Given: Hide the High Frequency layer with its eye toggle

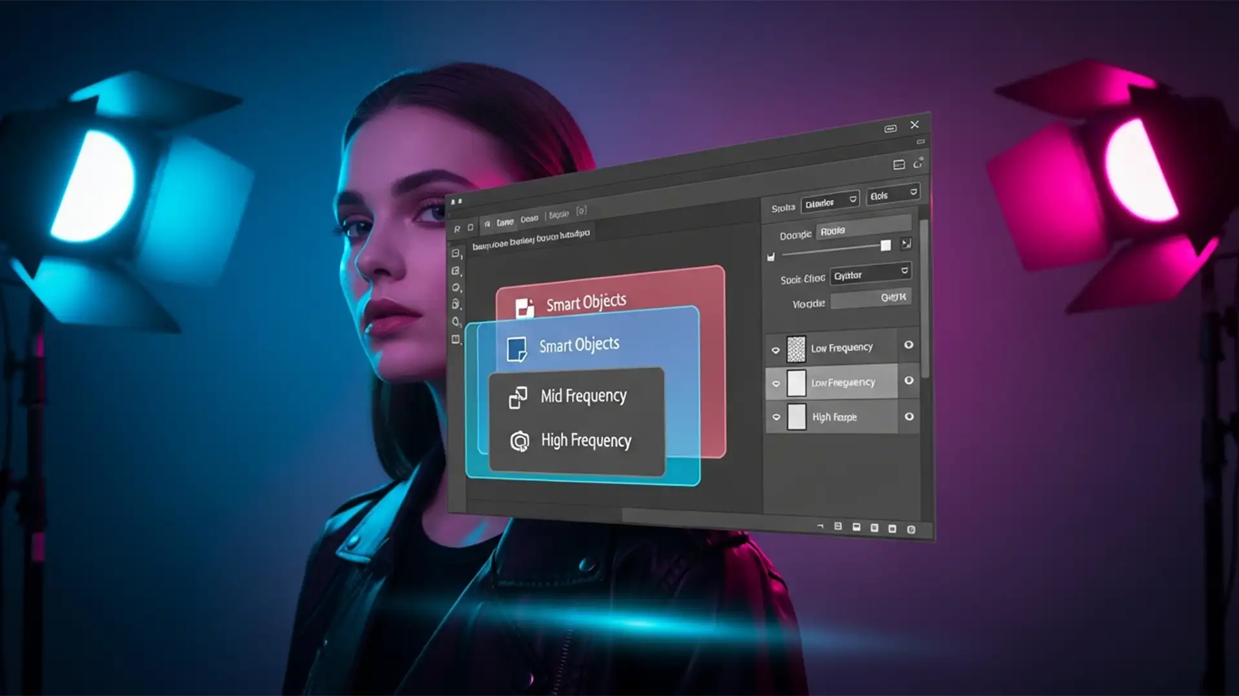Looking at the screenshot, I should point(777,418).
